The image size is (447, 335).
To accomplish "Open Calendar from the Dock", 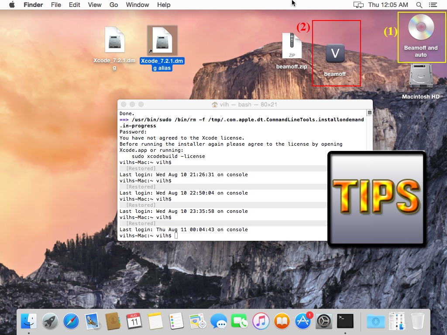I will [x=134, y=321].
